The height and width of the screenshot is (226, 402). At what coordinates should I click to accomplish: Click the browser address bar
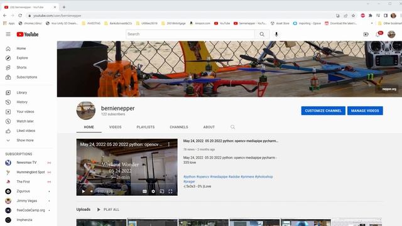[x=180, y=16]
